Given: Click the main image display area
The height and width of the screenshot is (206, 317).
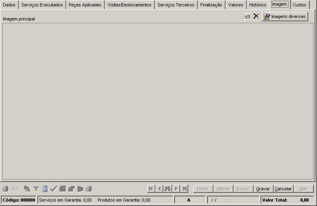Looking at the screenshot, I should tap(158, 101).
